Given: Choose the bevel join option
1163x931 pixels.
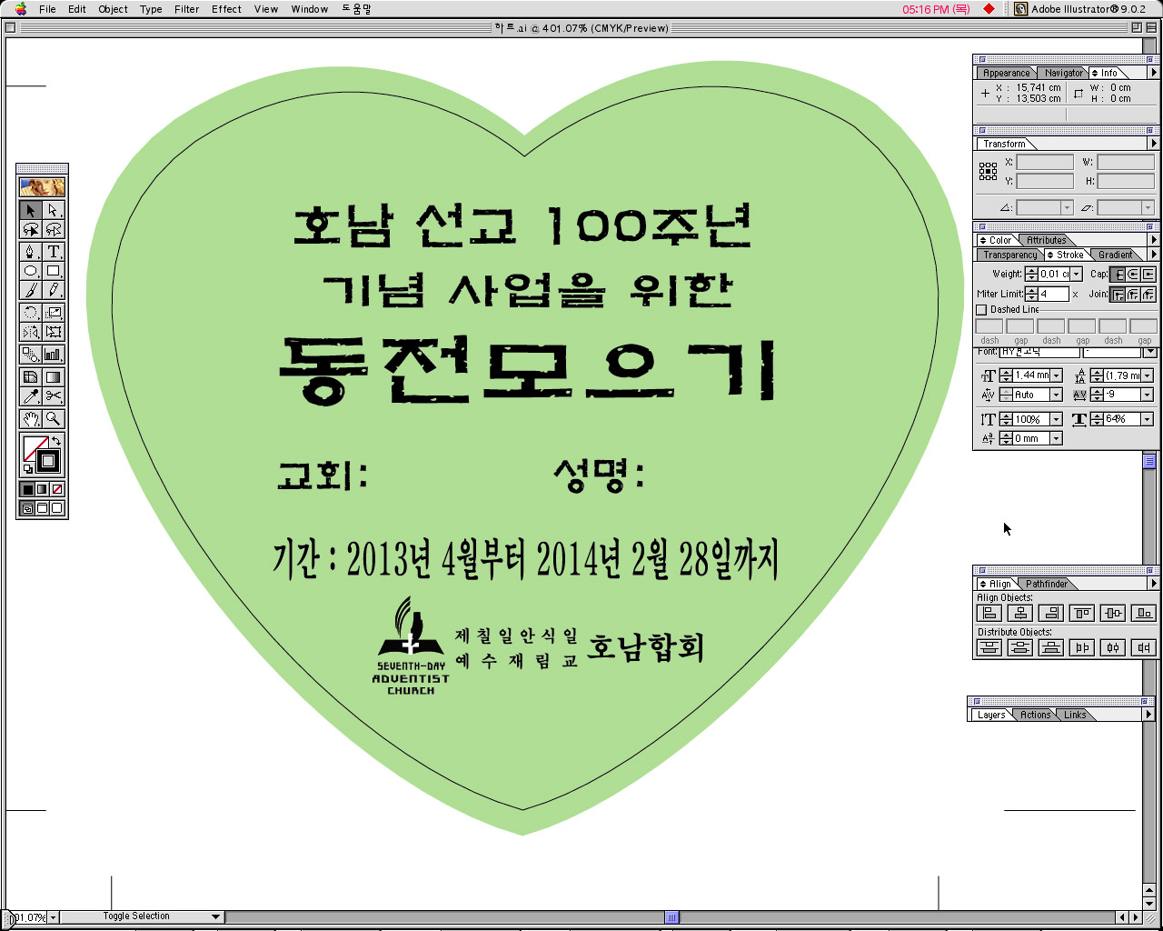Looking at the screenshot, I should [1148, 295].
